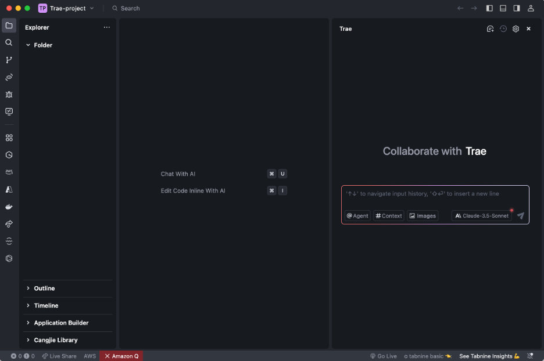Click the new chat icon in Trae panel
Viewport: 544px width, 361px height.
(x=490, y=28)
